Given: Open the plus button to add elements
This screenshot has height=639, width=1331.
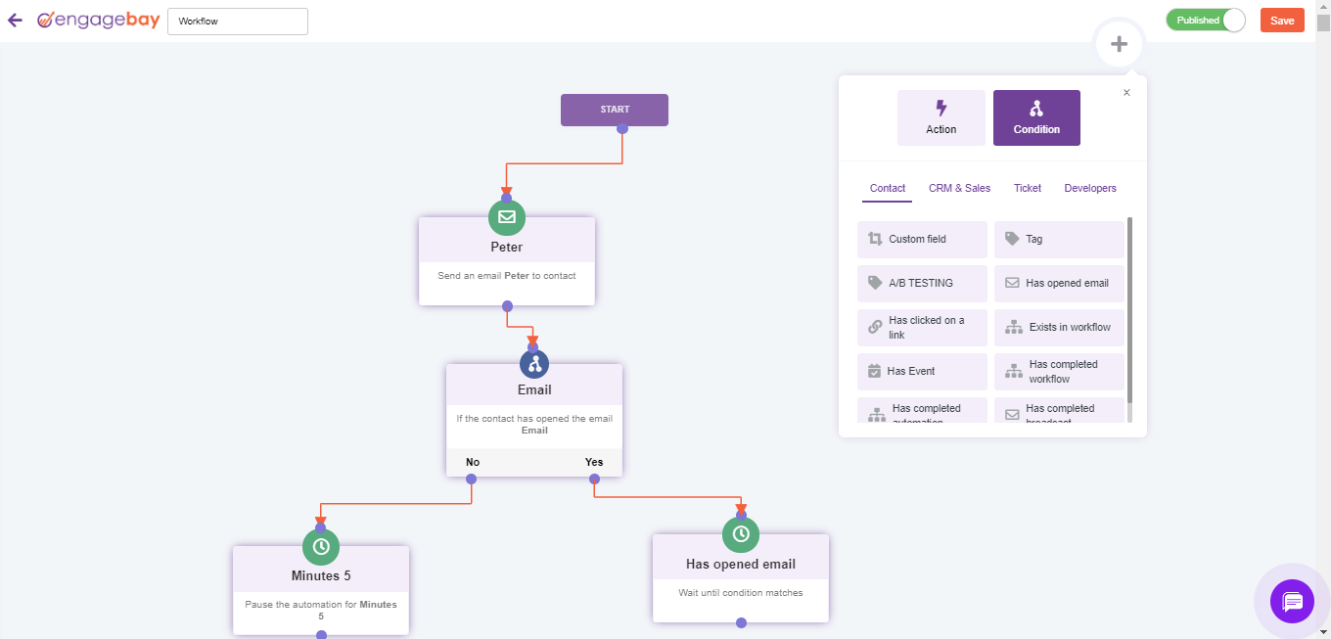Looking at the screenshot, I should coord(1118,43).
